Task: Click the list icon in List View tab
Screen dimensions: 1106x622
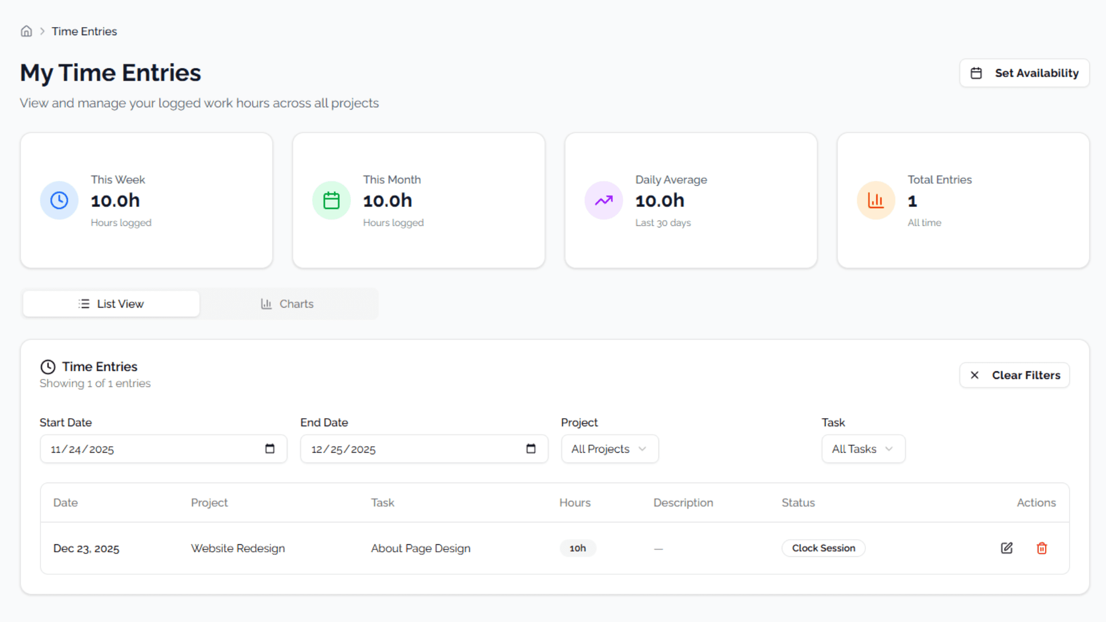Action: pyautogui.click(x=84, y=304)
